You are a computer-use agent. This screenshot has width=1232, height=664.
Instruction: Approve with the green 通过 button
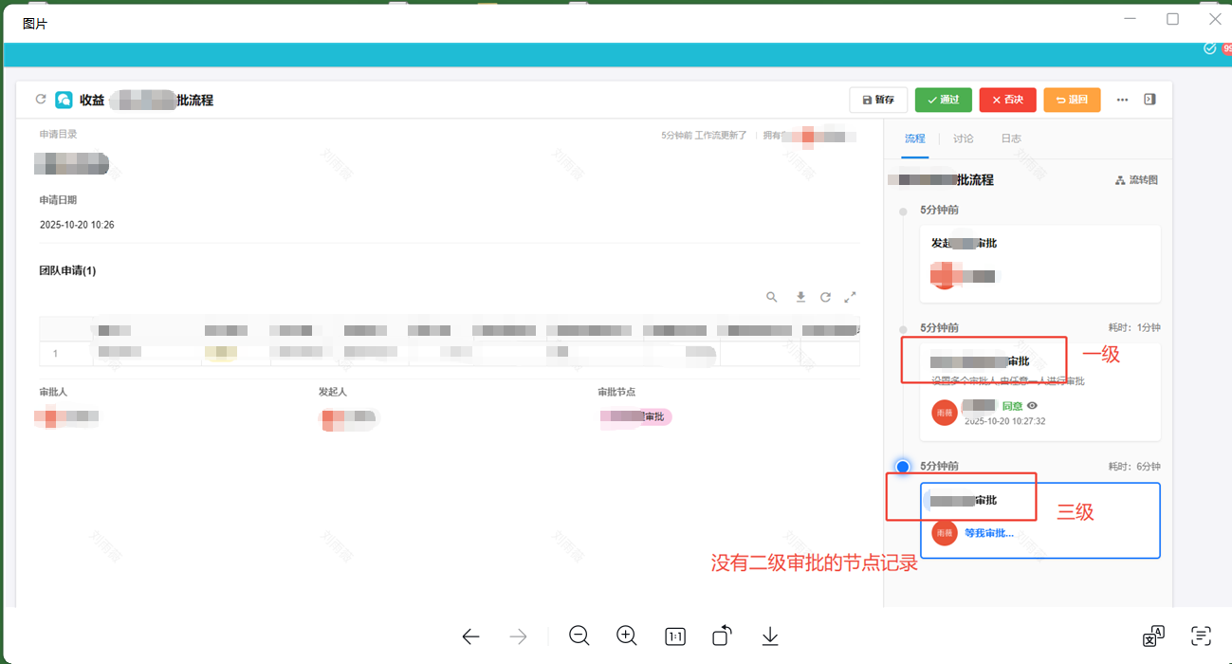coord(944,100)
